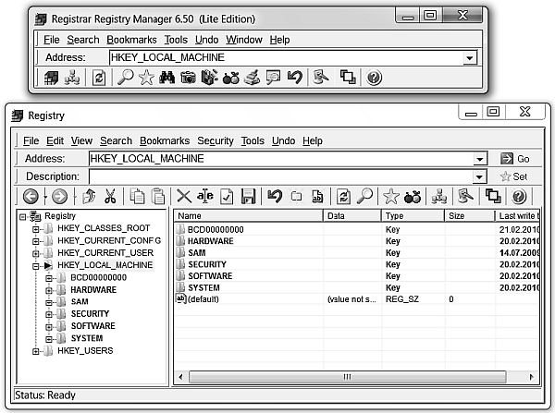
Task: Click the right arrow of horizontal scrollbar
Action: pyautogui.click(x=531, y=377)
